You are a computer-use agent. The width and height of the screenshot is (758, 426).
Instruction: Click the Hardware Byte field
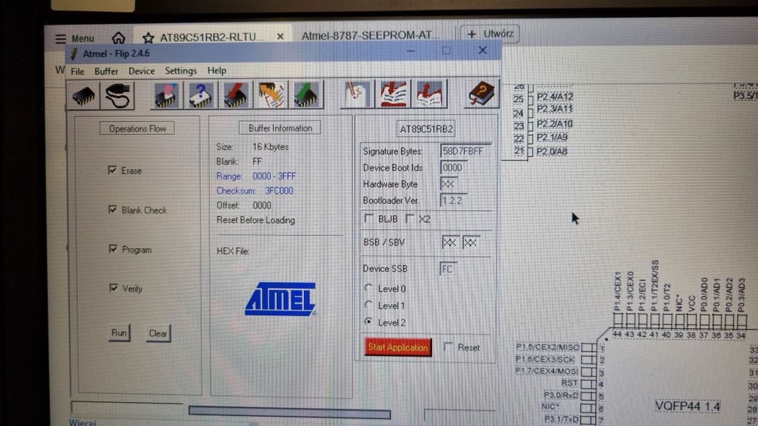point(449,184)
